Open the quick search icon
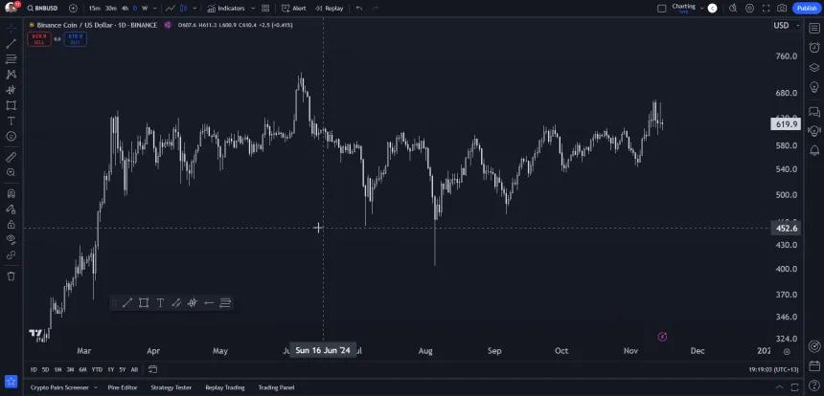The image size is (824, 396). [733, 9]
